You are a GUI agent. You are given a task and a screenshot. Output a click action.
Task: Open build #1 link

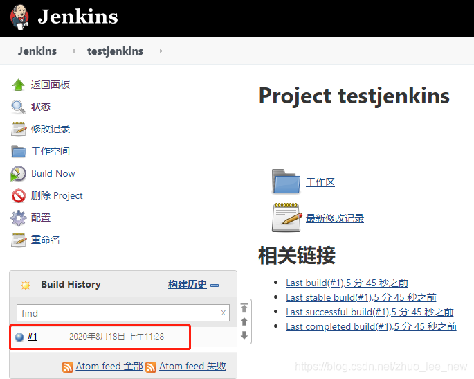pyautogui.click(x=33, y=337)
